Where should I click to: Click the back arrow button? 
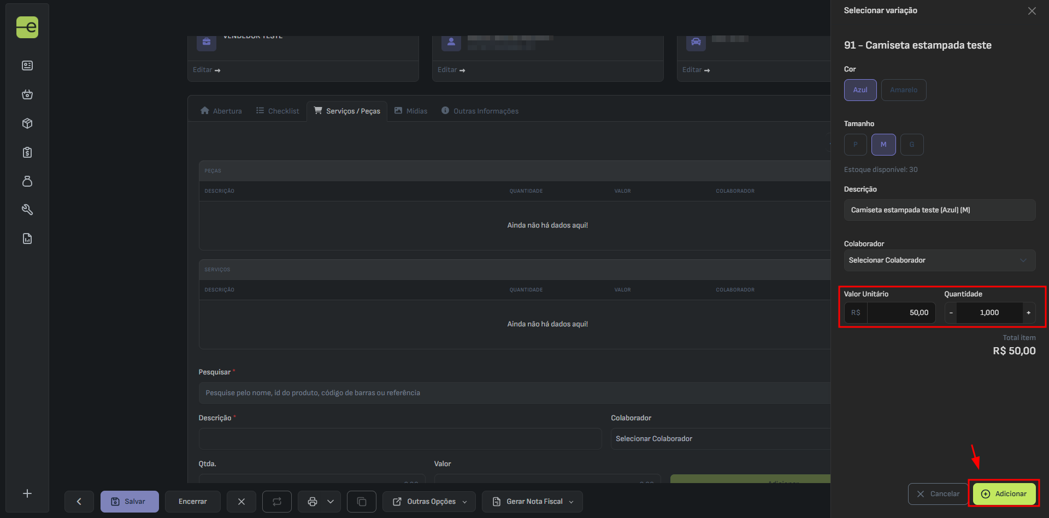(79, 501)
